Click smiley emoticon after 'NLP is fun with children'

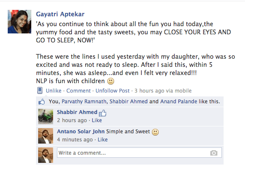[111, 81]
